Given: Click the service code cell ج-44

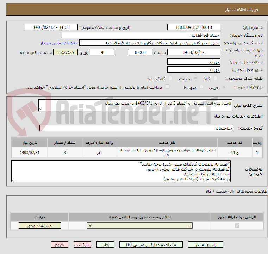Looking at the screenshot, I should pyautogui.click(x=235, y=152).
